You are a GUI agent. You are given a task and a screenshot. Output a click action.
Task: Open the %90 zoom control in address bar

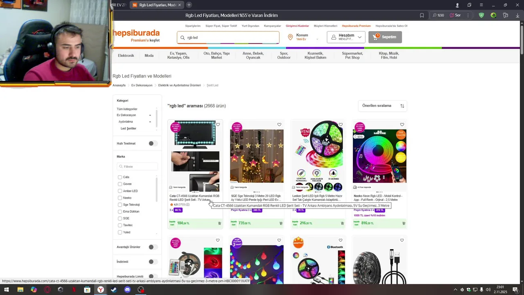(x=438, y=15)
